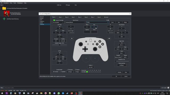Select Audio in the configuration sidebar

[x=41, y=23]
